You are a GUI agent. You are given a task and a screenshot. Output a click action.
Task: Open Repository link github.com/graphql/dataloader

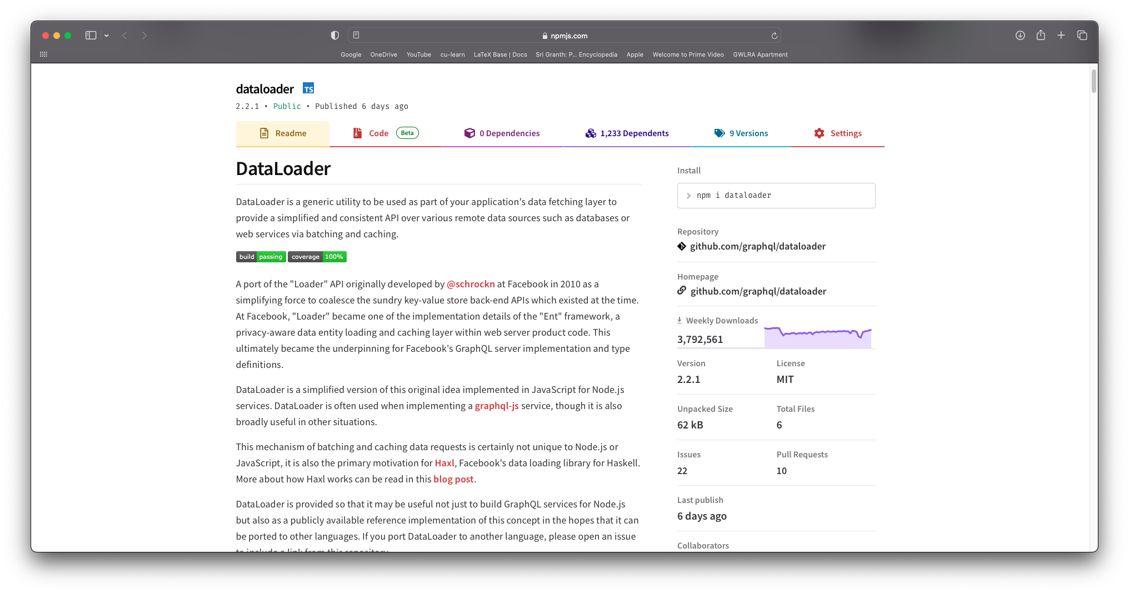[758, 246]
